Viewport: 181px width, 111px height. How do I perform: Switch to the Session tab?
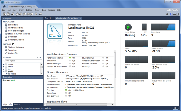17,104
